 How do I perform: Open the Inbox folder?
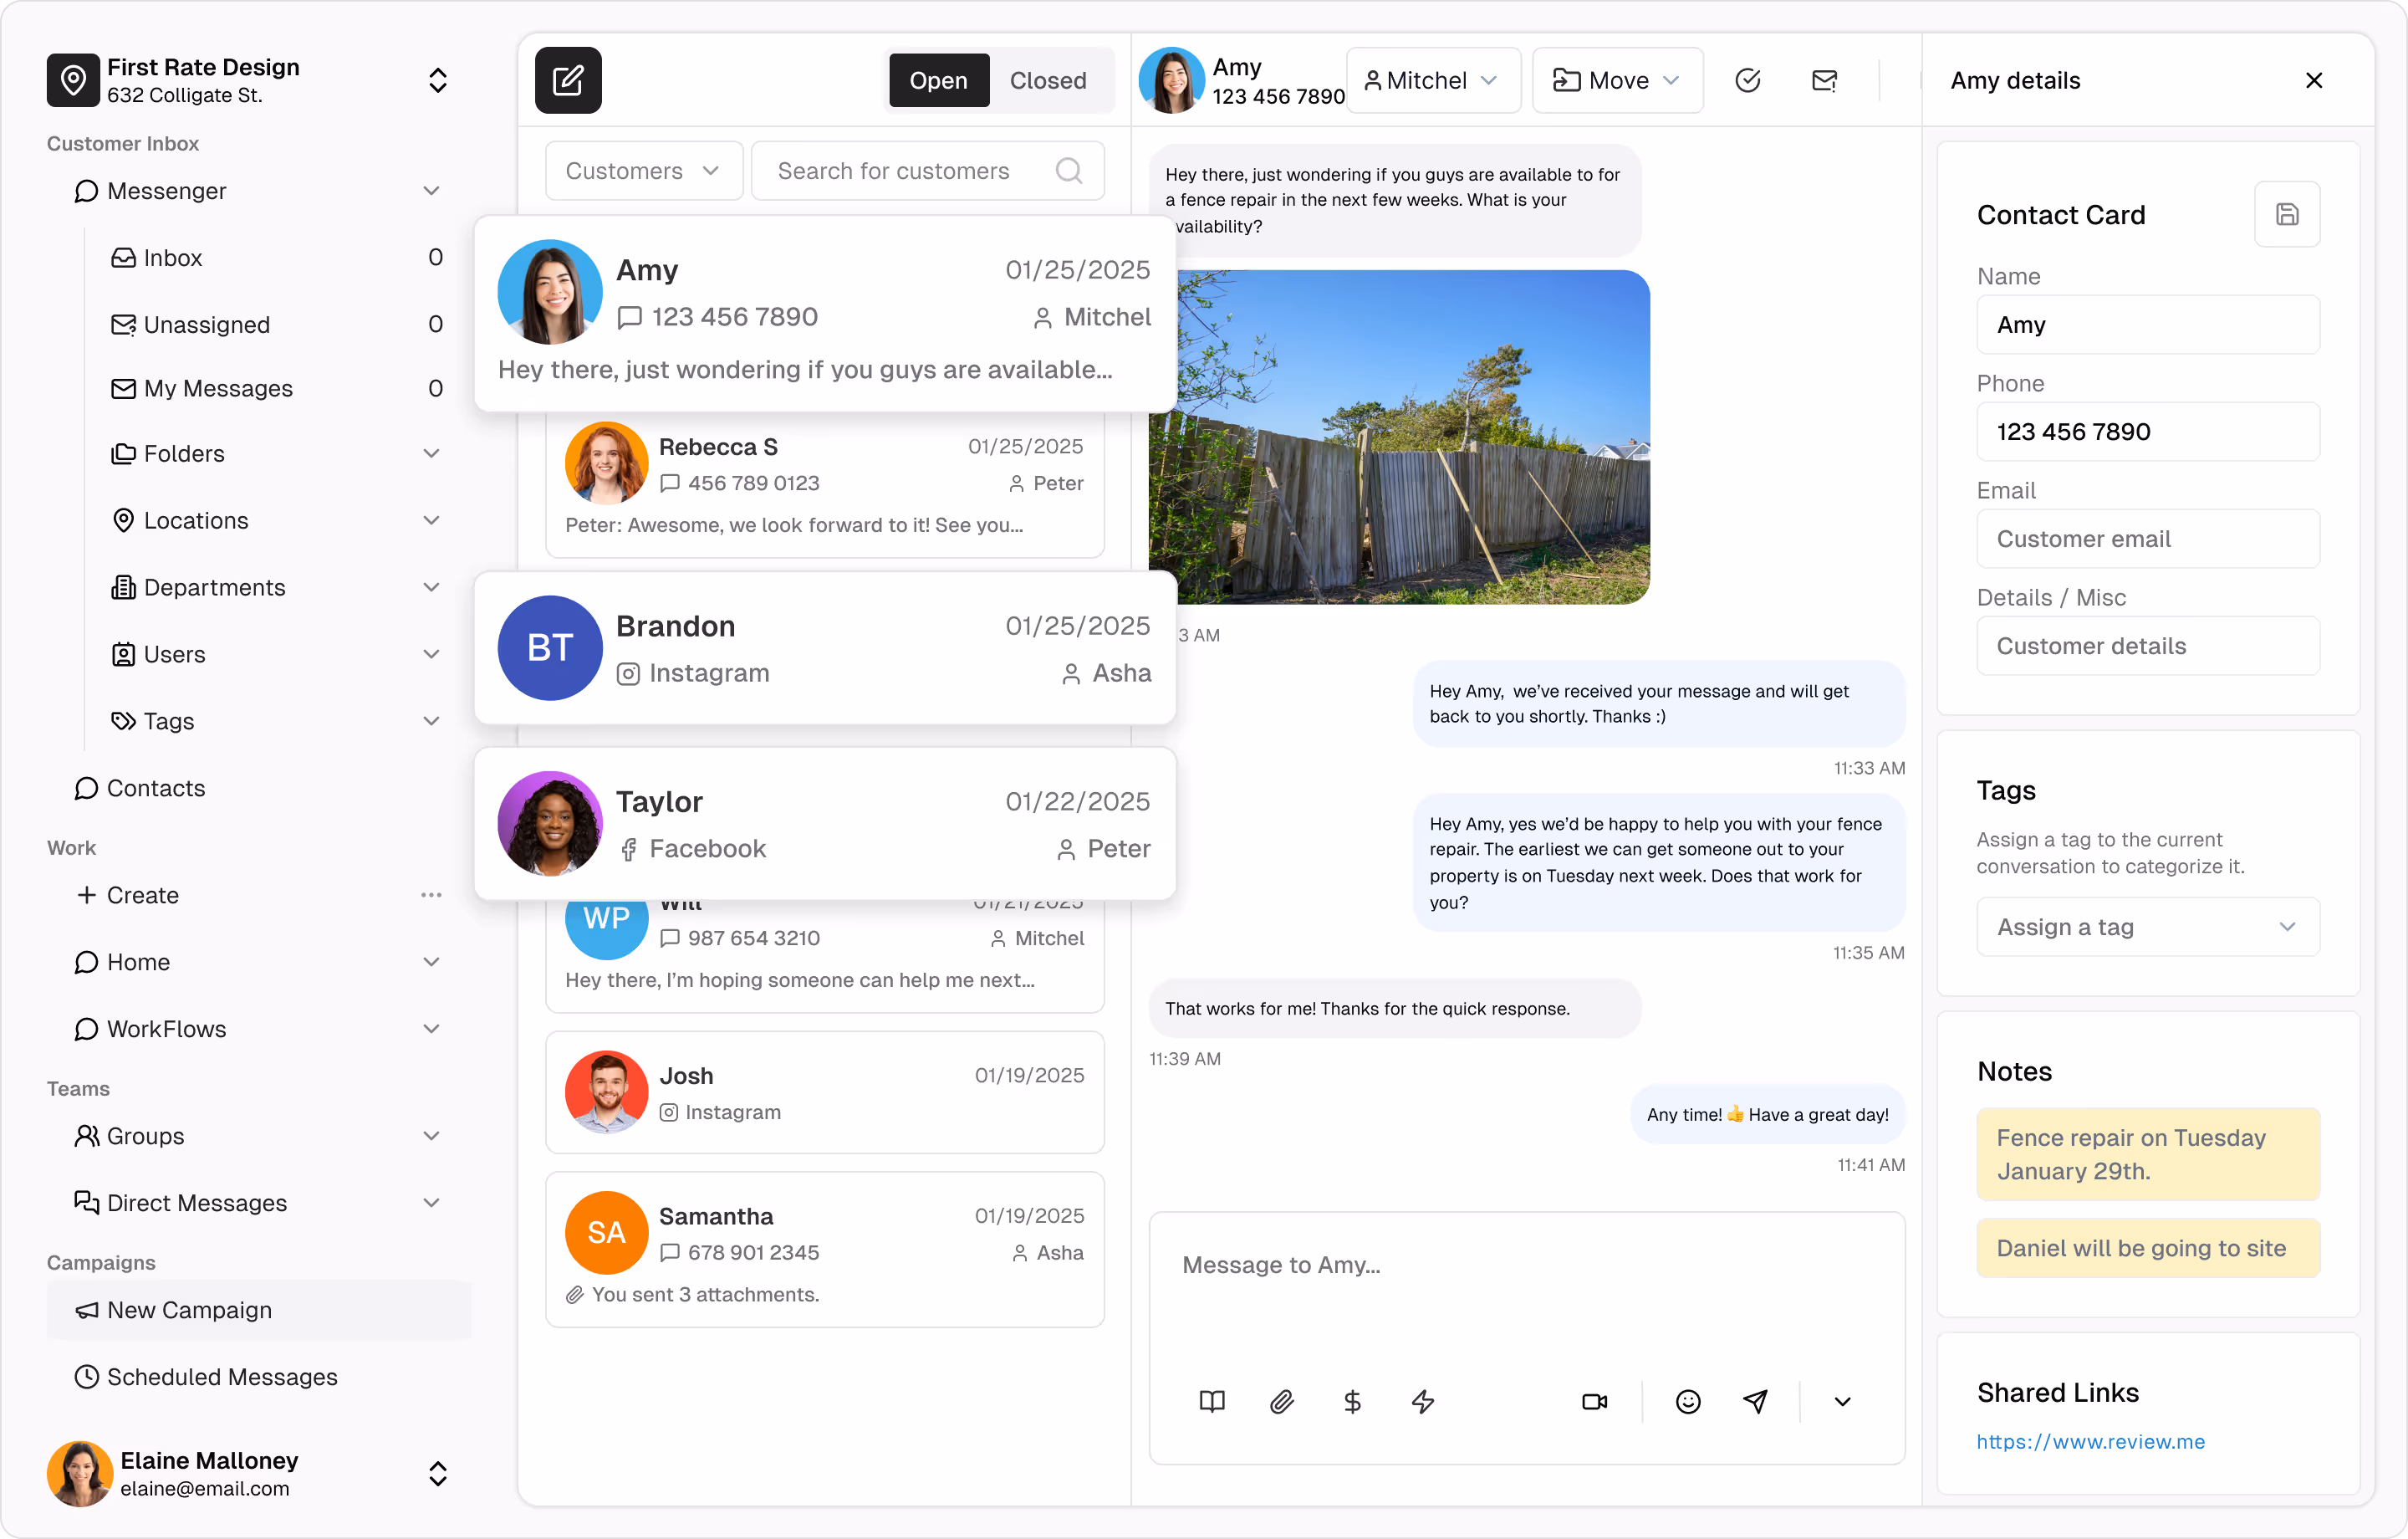[x=275, y=257]
